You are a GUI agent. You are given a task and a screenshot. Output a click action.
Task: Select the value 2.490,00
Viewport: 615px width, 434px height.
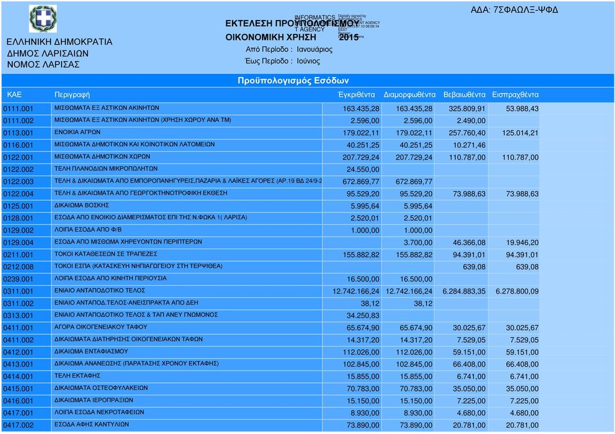(471, 121)
